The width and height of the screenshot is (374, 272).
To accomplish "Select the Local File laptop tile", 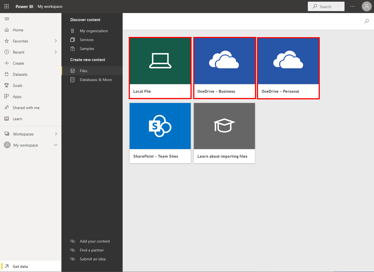I will (160, 68).
